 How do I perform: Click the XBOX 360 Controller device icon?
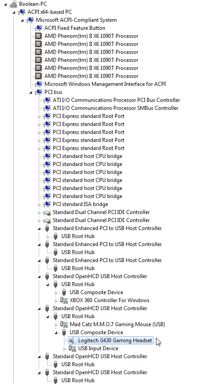coord(64,300)
